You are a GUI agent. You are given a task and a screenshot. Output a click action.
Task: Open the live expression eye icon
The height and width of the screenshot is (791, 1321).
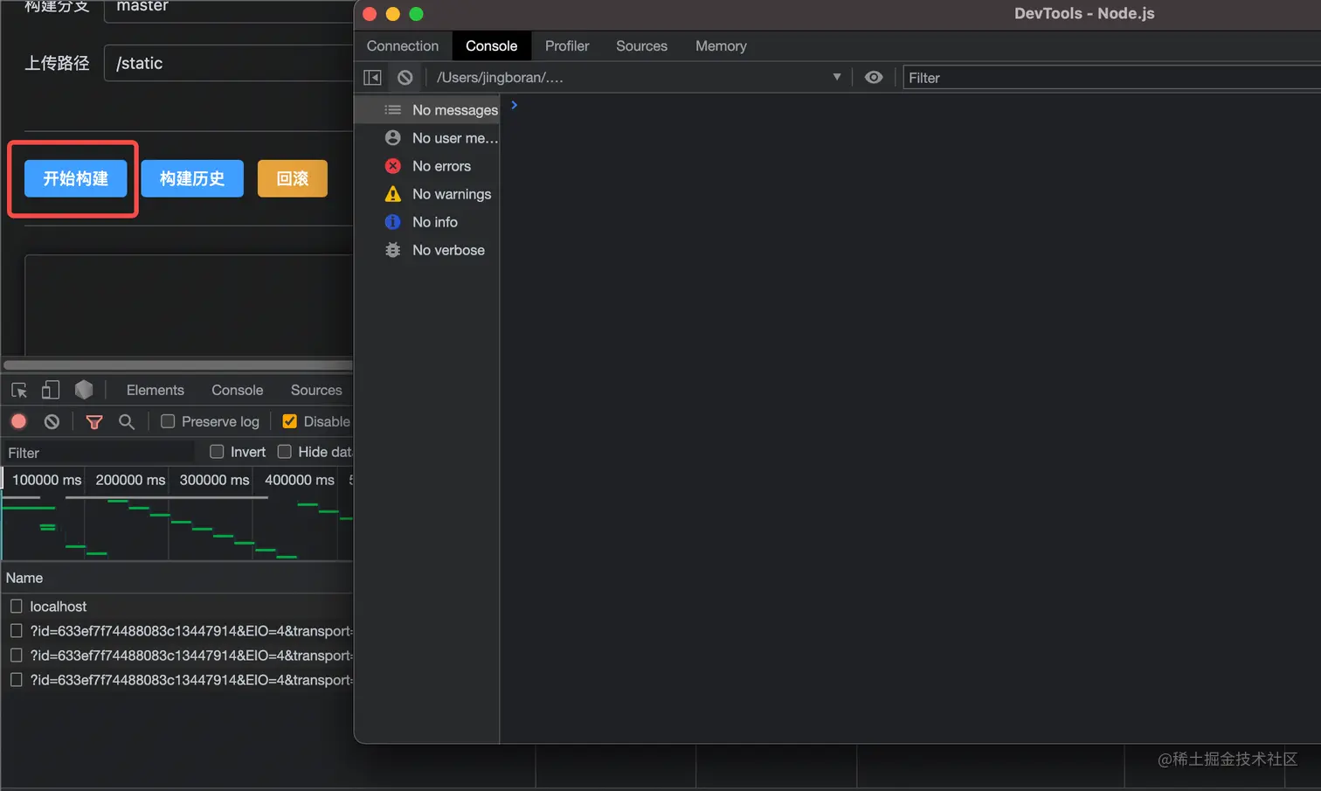tap(874, 78)
